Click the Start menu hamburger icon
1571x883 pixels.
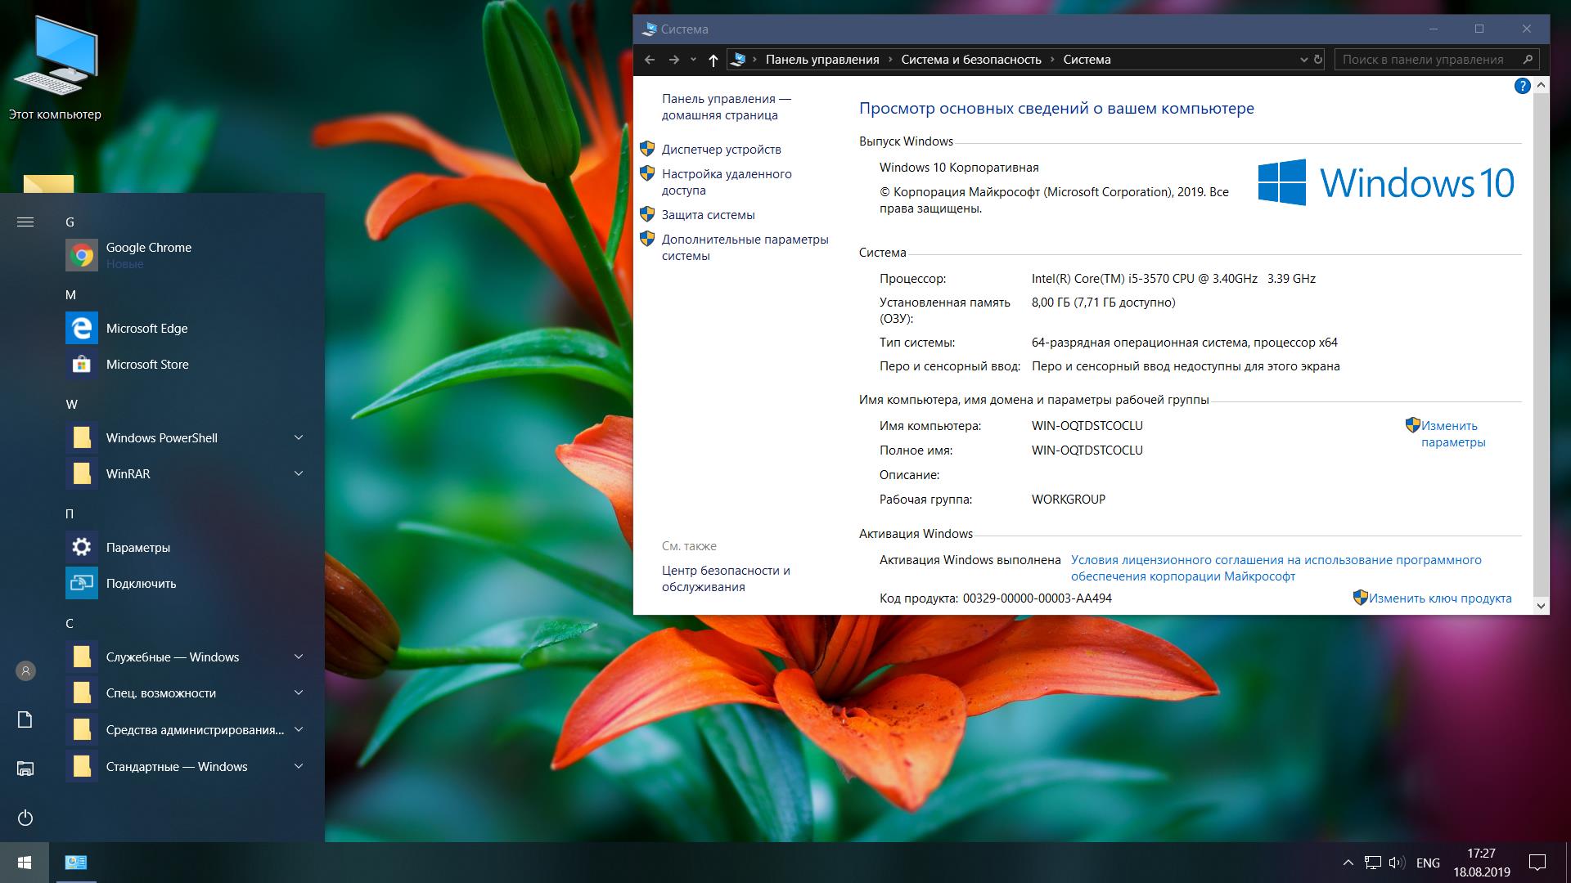[x=25, y=222]
